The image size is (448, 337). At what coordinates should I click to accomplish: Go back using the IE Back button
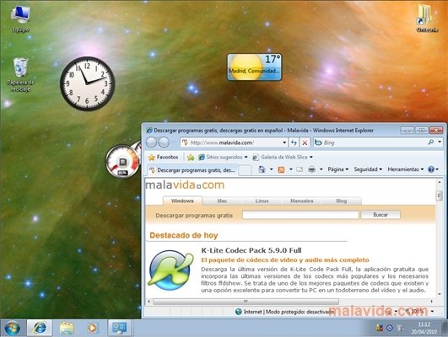(x=151, y=142)
